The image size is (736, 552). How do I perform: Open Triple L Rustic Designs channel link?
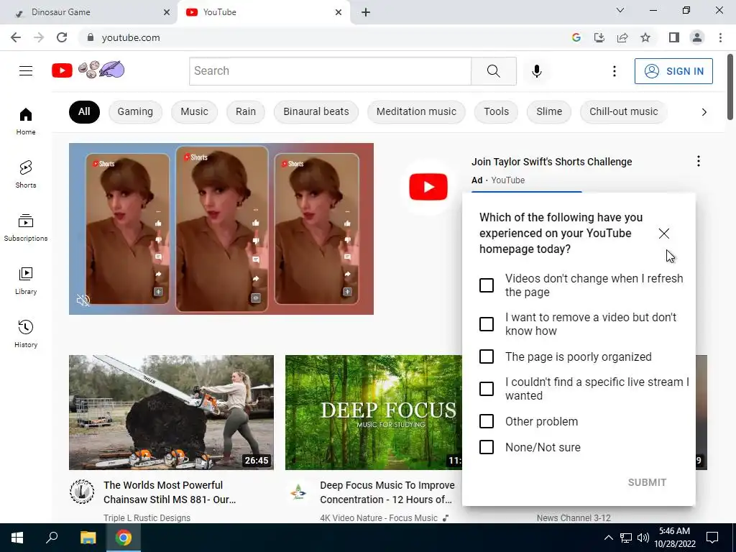pyautogui.click(x=147, y=517)
